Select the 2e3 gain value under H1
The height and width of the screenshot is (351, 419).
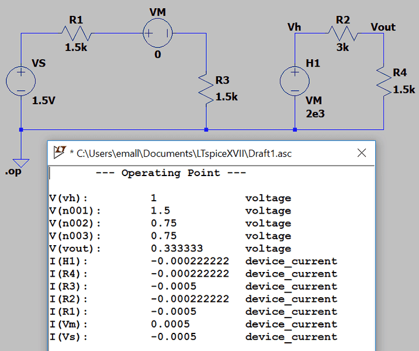pos(314,113)
